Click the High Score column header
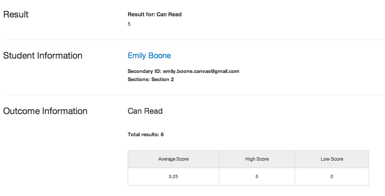The image size is (385, 196). [x=257, y=159]
